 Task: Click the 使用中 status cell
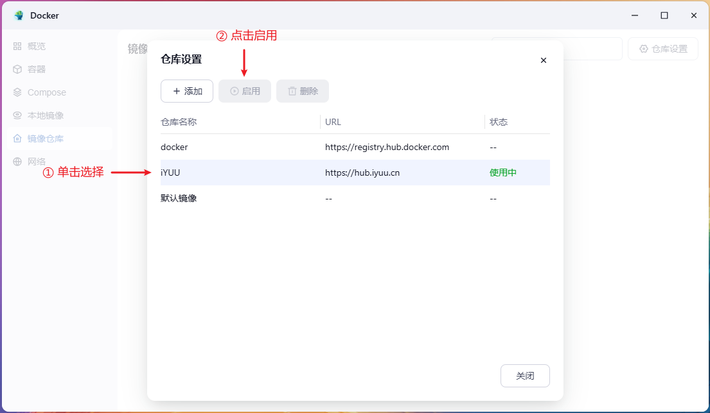(x=503, y=173)
